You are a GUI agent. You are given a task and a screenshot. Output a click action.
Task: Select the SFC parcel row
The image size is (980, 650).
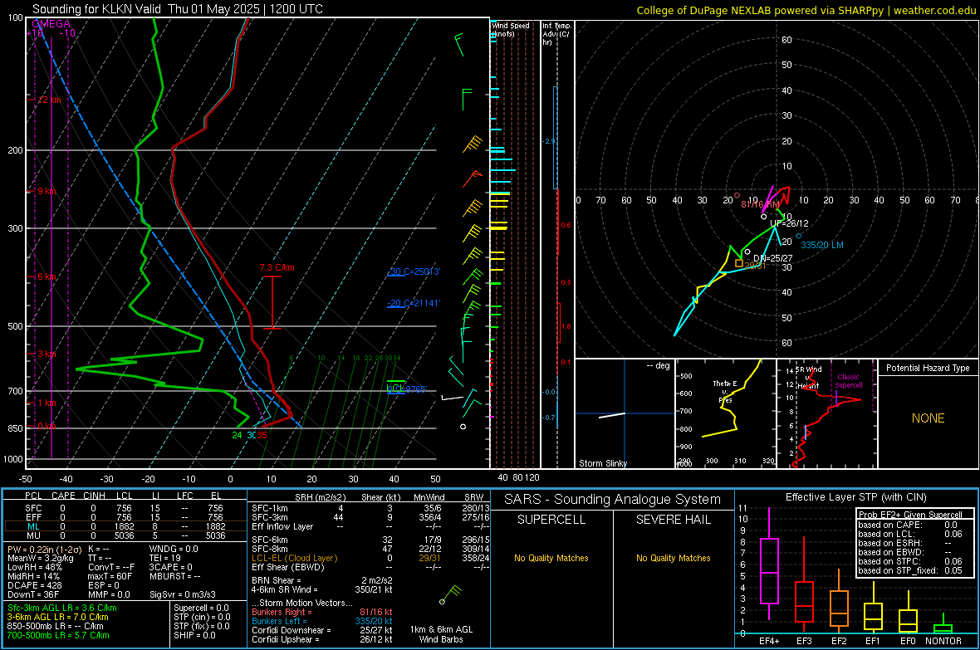point(125,508)
